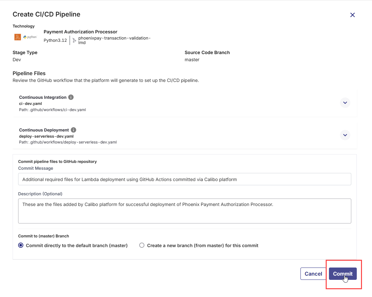Screen dimensions: 372x297
Task: Close the Create CI/CD Pipeline dialog
Action: pos(352,15)
